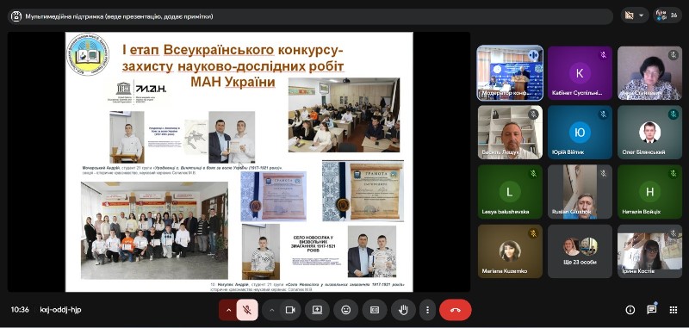689x328 pixels.
Task: Click the classroom photo in the slide
Action: 344,115
